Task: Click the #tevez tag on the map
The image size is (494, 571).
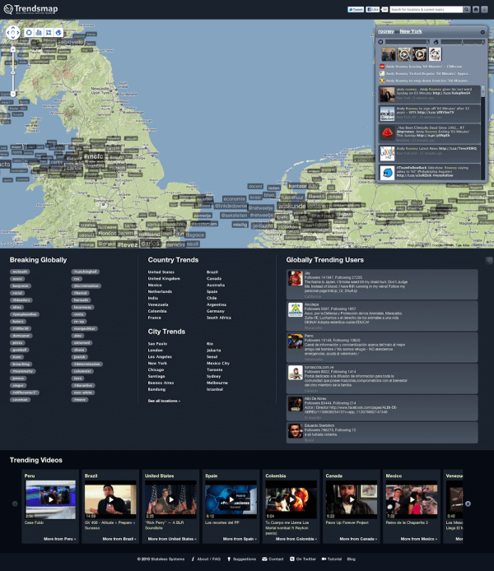Action: pyautogui.click(x=128, y=244)
